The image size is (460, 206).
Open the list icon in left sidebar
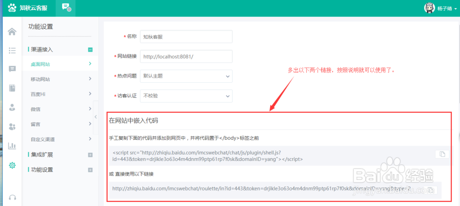(x=12, y=50)
